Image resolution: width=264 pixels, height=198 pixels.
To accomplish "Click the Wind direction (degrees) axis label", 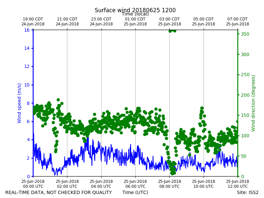I will coord(253,103).
